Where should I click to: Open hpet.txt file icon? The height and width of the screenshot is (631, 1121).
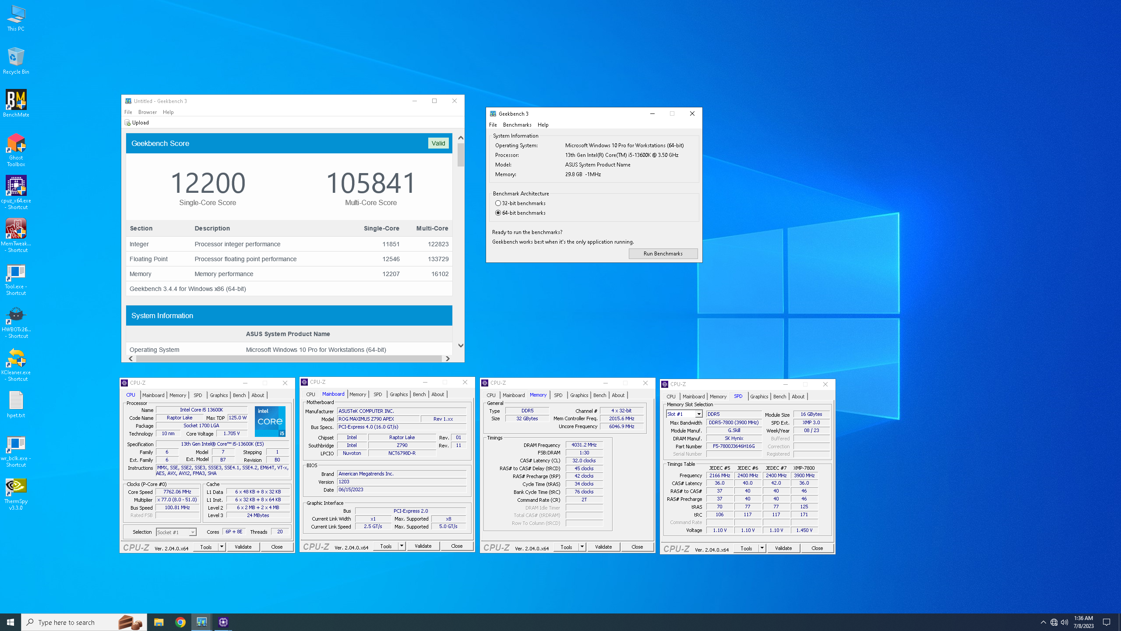click(x=16, y=404)
